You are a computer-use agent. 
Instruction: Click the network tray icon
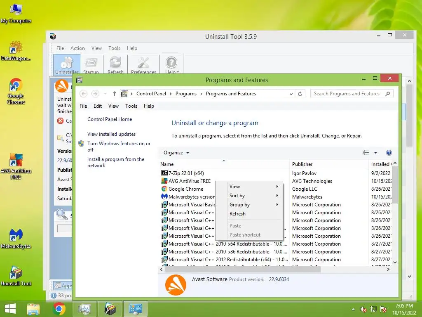tap(373, 309)
